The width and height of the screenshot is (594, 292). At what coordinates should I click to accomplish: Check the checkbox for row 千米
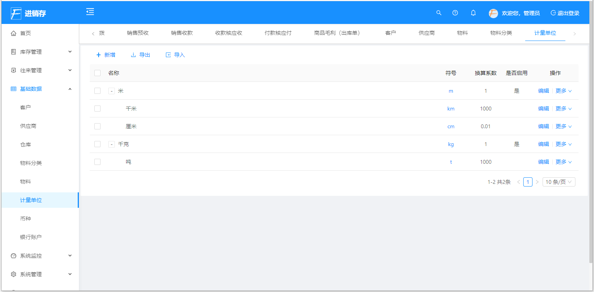(97, 109)
